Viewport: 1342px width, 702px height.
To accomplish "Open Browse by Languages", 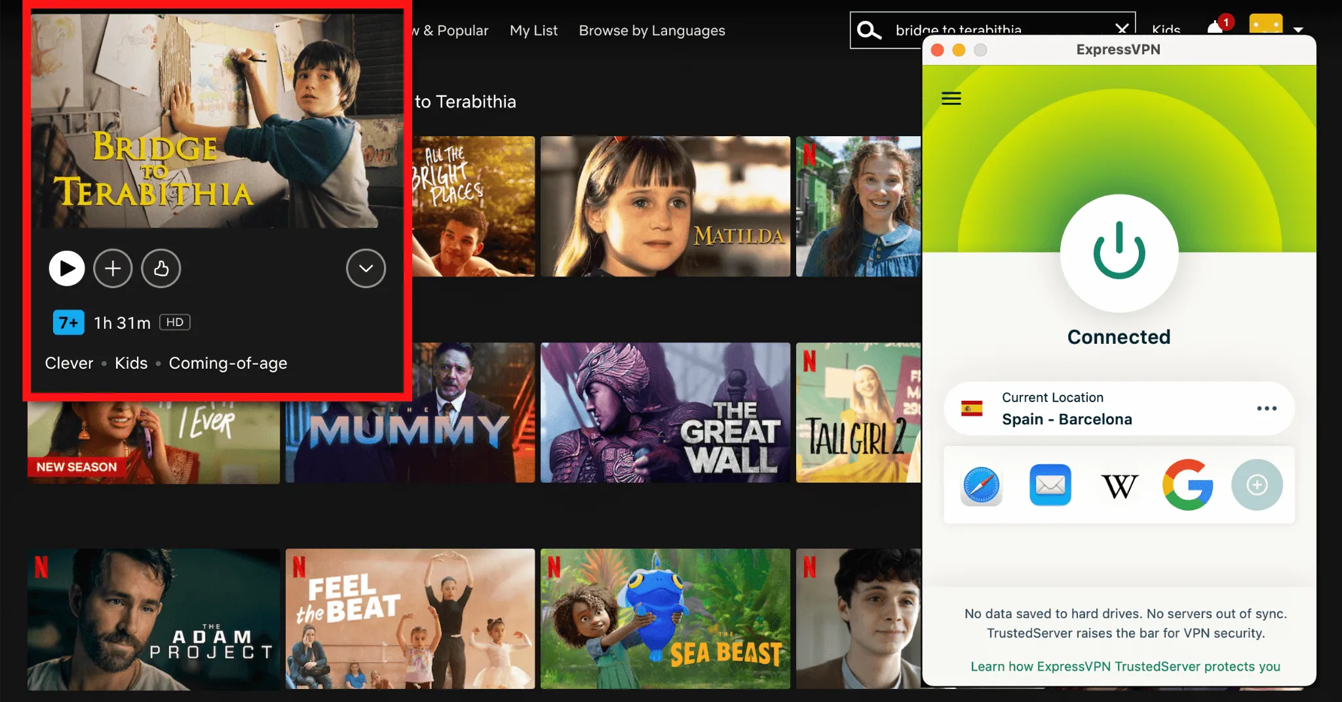I will pos(652,30).
